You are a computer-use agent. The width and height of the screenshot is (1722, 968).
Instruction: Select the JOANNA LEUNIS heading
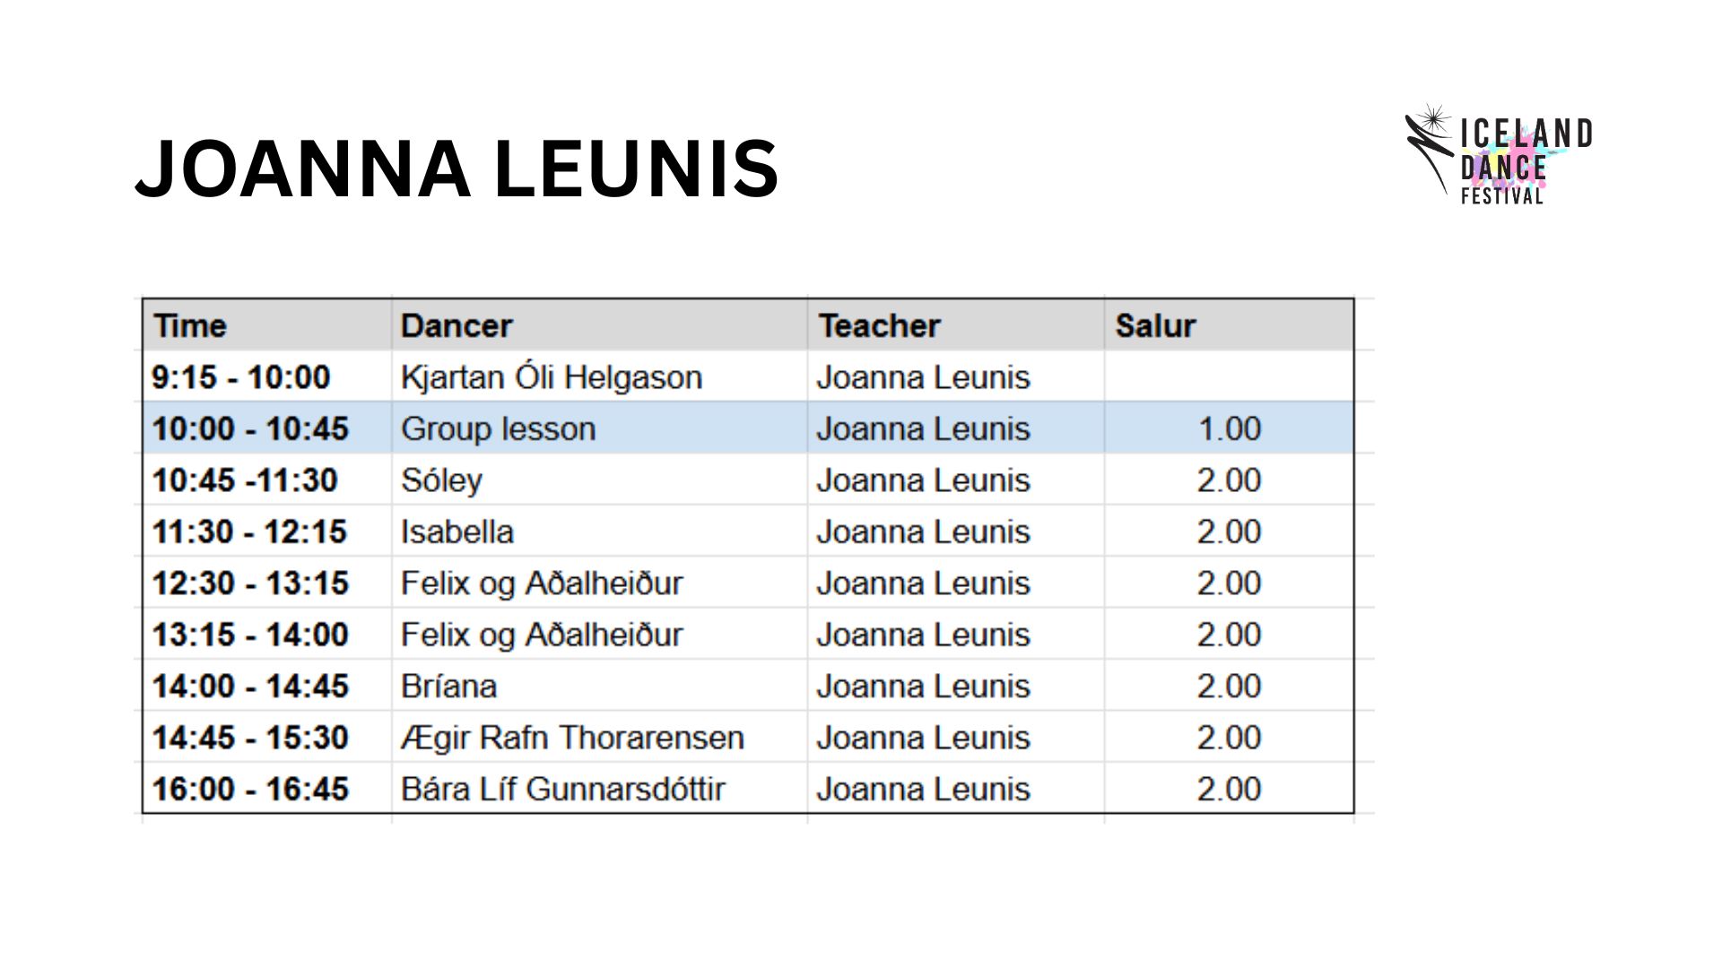coord(457,169)
